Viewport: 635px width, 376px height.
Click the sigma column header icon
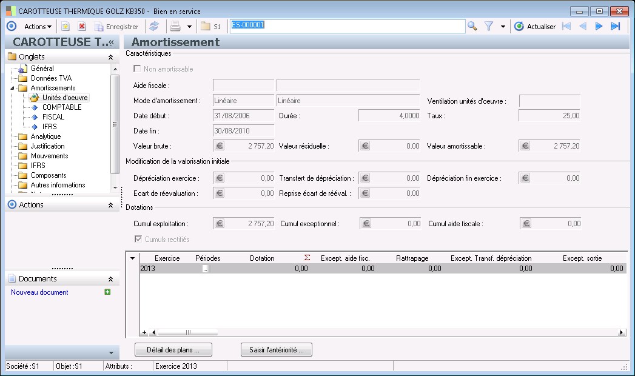click(307, 258)
